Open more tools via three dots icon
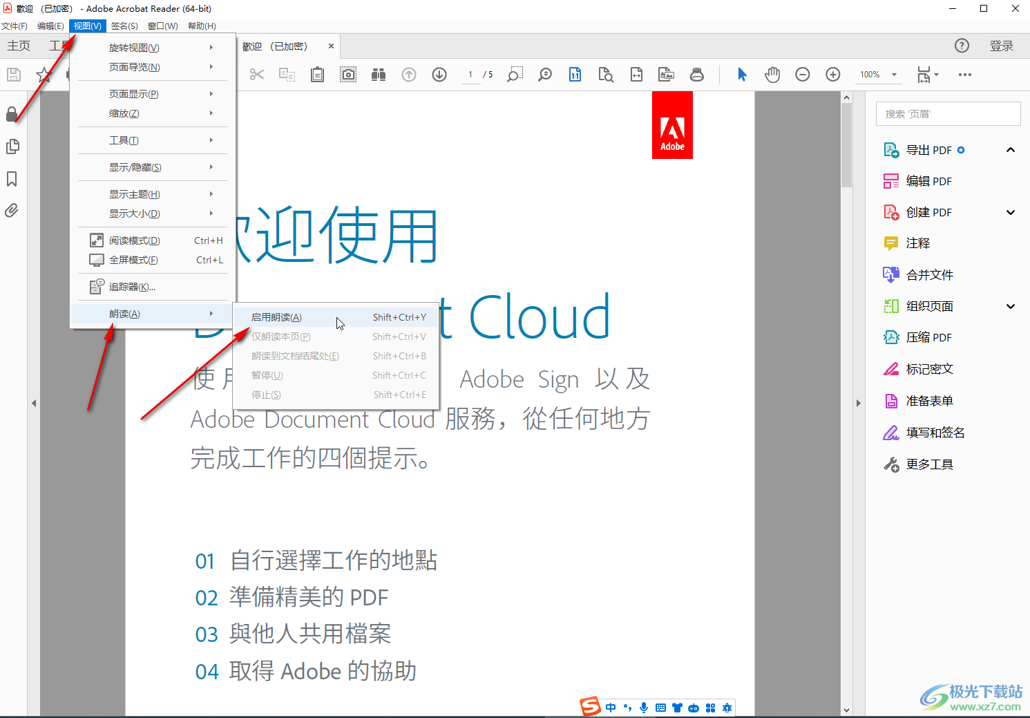Image resolution: width=1030 pixels, height=718 pixels. [x=965, y=75]
